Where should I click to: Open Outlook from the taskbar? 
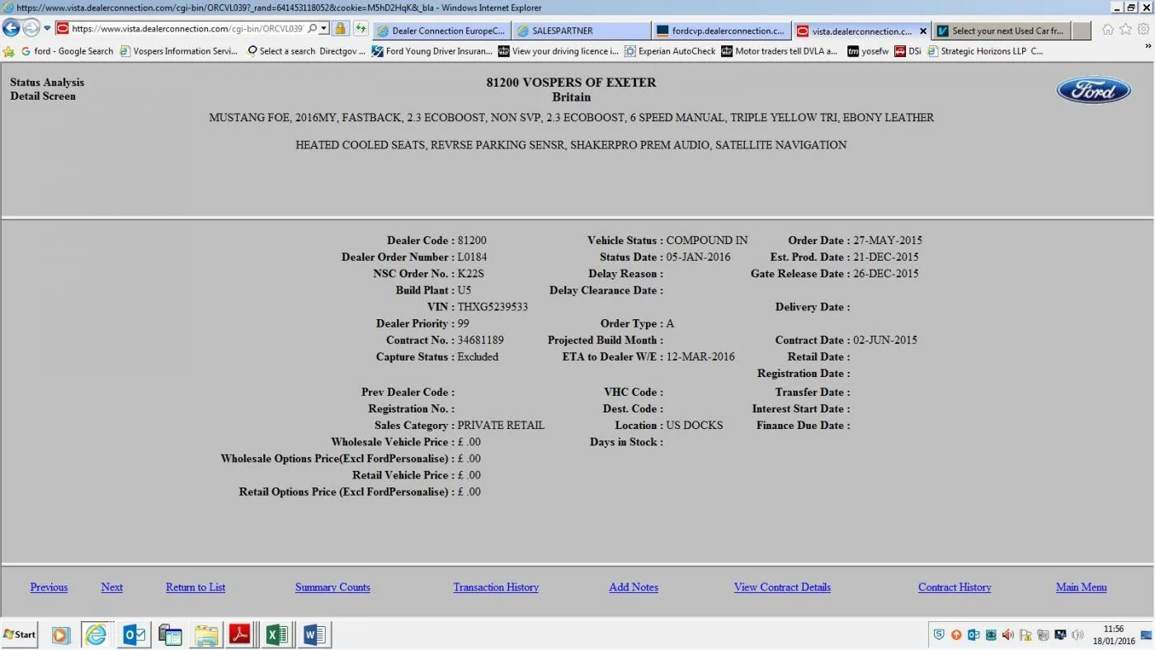[x=134, y=634]
